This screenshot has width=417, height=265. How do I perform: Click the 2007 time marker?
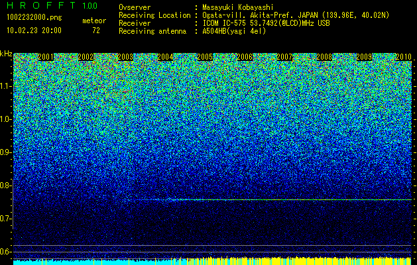pos(284,57)
